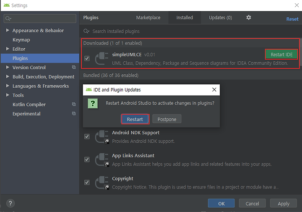This screenshot has width=302, height=212.
Task: Click the green Restart IDE button
Action: click(281, 55)
